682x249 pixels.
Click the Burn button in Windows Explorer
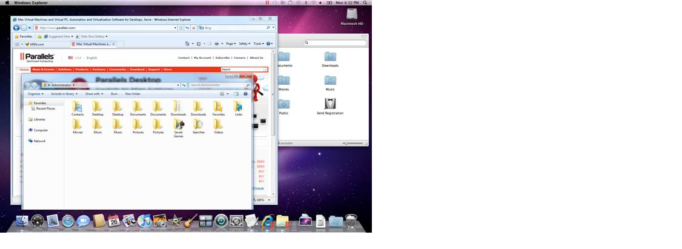tap(114, 93)
